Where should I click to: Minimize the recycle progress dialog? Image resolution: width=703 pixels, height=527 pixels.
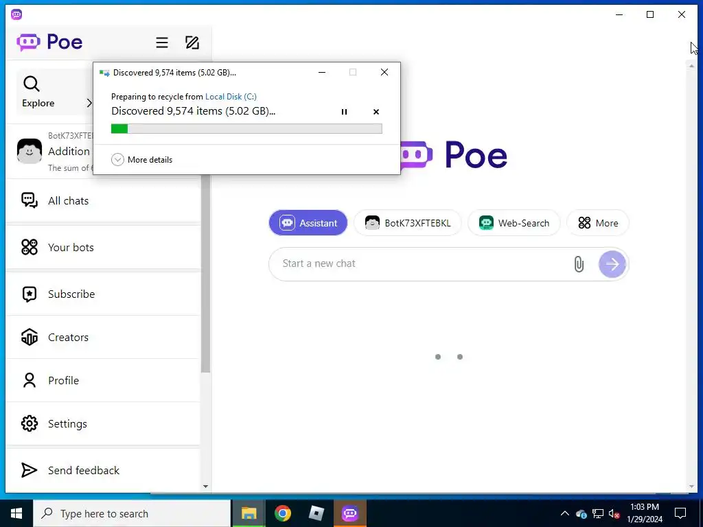[x=322, y=72]
